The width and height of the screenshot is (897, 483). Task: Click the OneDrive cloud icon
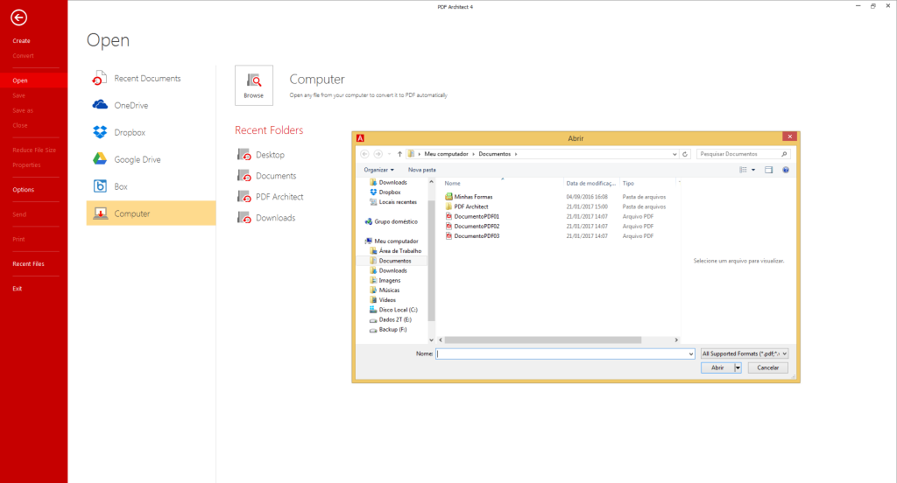pos(100,105)
